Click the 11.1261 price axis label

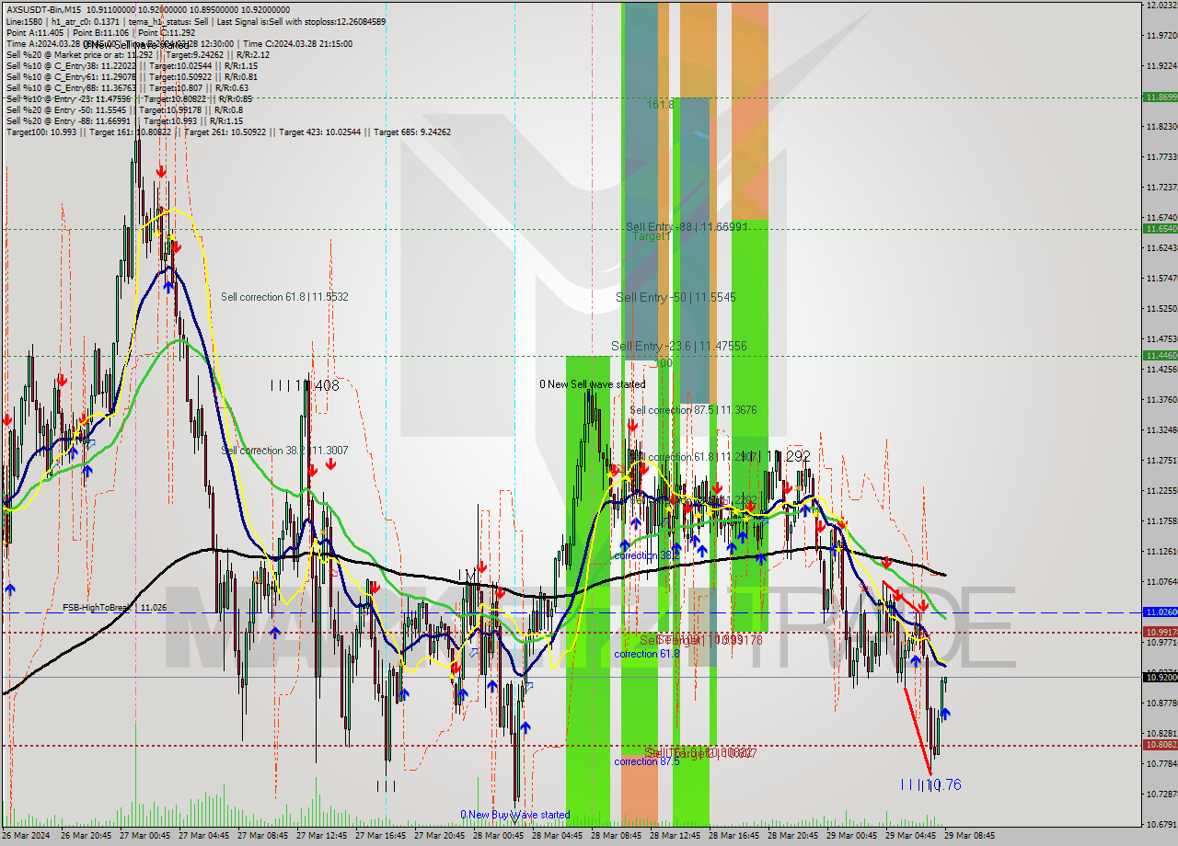pyautogui.click(x=1161, y=552)
